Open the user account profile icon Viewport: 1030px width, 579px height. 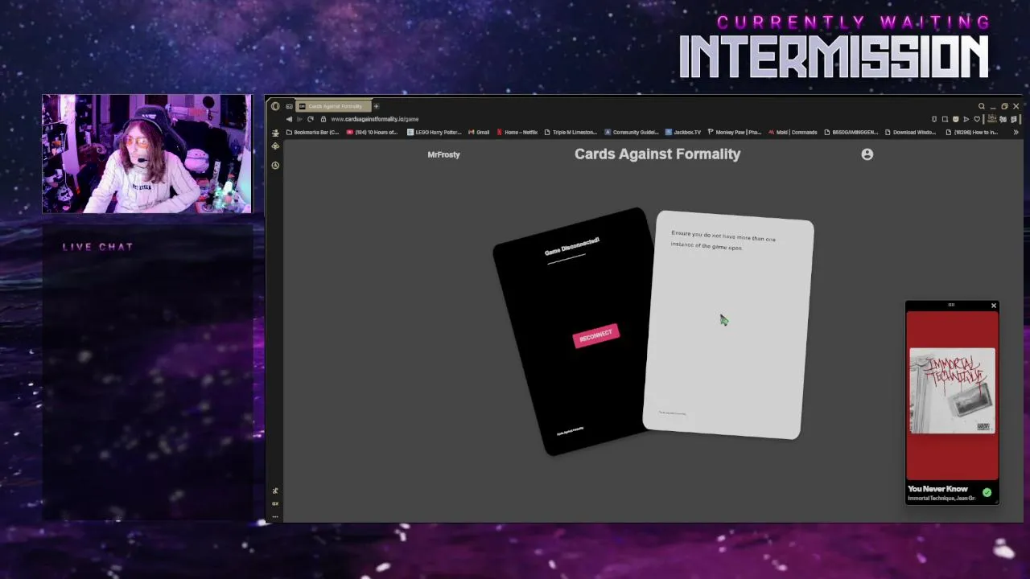click(867, 154)
